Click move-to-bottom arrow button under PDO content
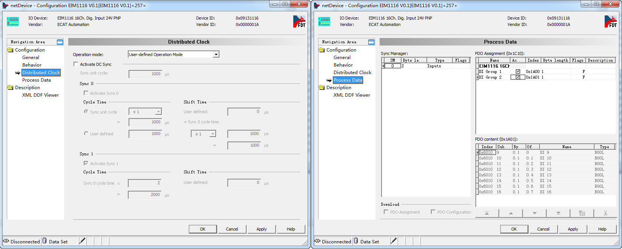622x249 pixels. coord(558,213)
